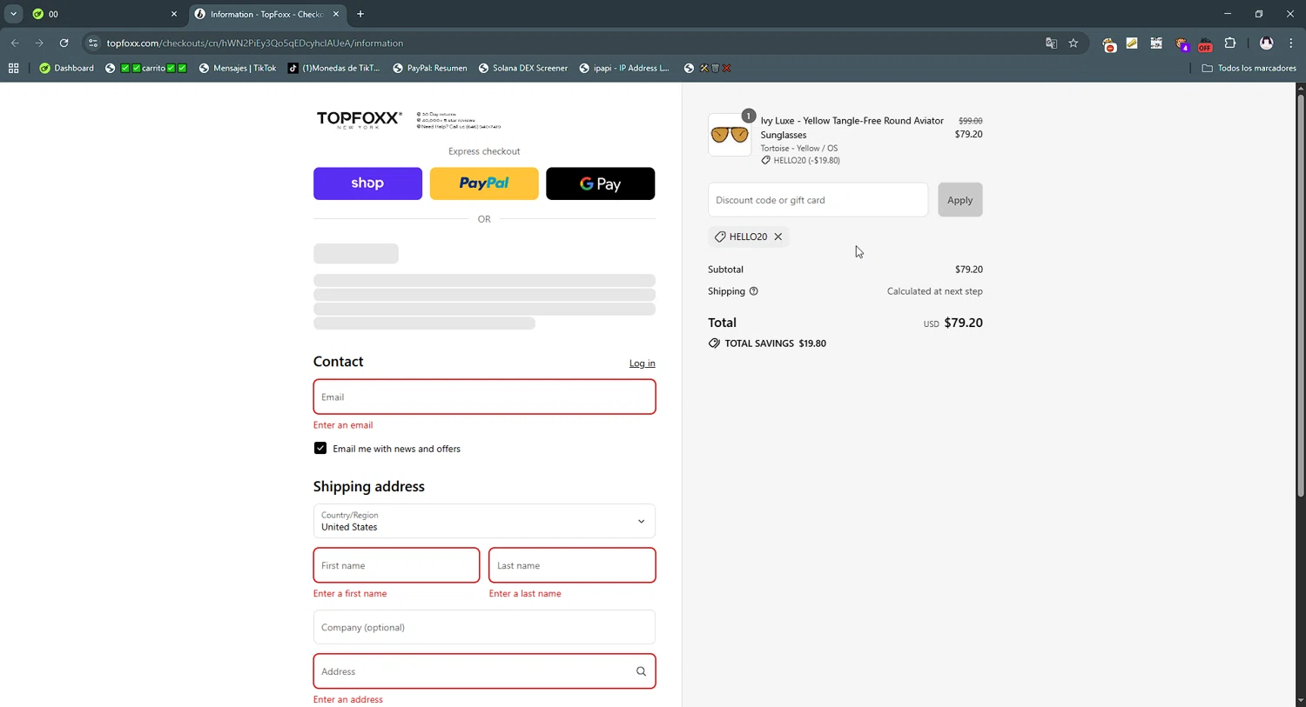Focus the Discount code or gift card field
The height and width of the screenshot is (707, 1306).
click(x=818, y=200)
